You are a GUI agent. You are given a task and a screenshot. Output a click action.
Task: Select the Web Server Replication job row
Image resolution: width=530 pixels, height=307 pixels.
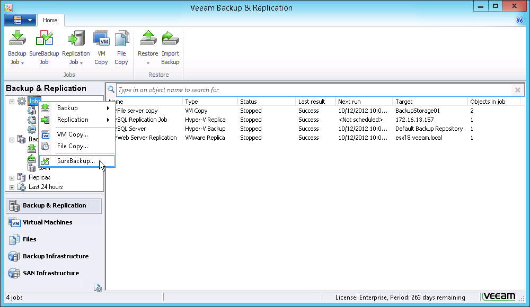point(314,138)
